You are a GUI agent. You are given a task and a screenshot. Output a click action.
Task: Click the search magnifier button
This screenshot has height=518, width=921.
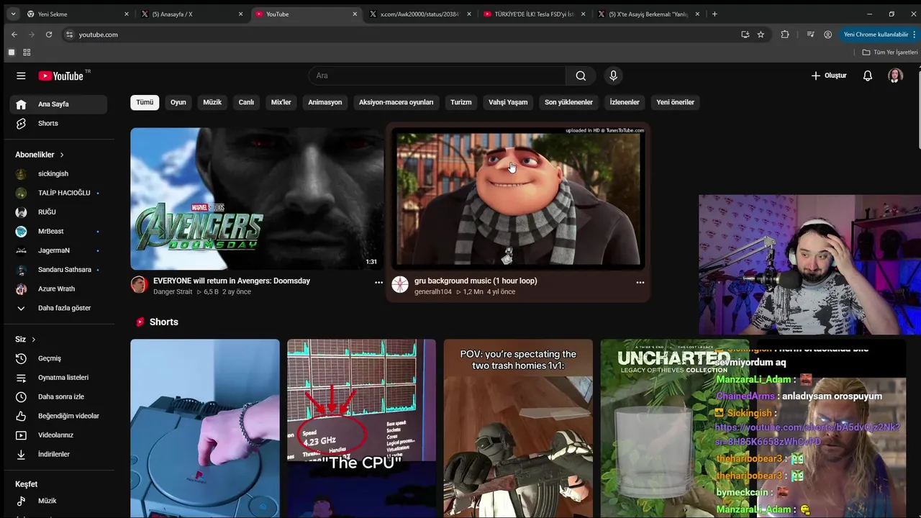tap(581, 76)
